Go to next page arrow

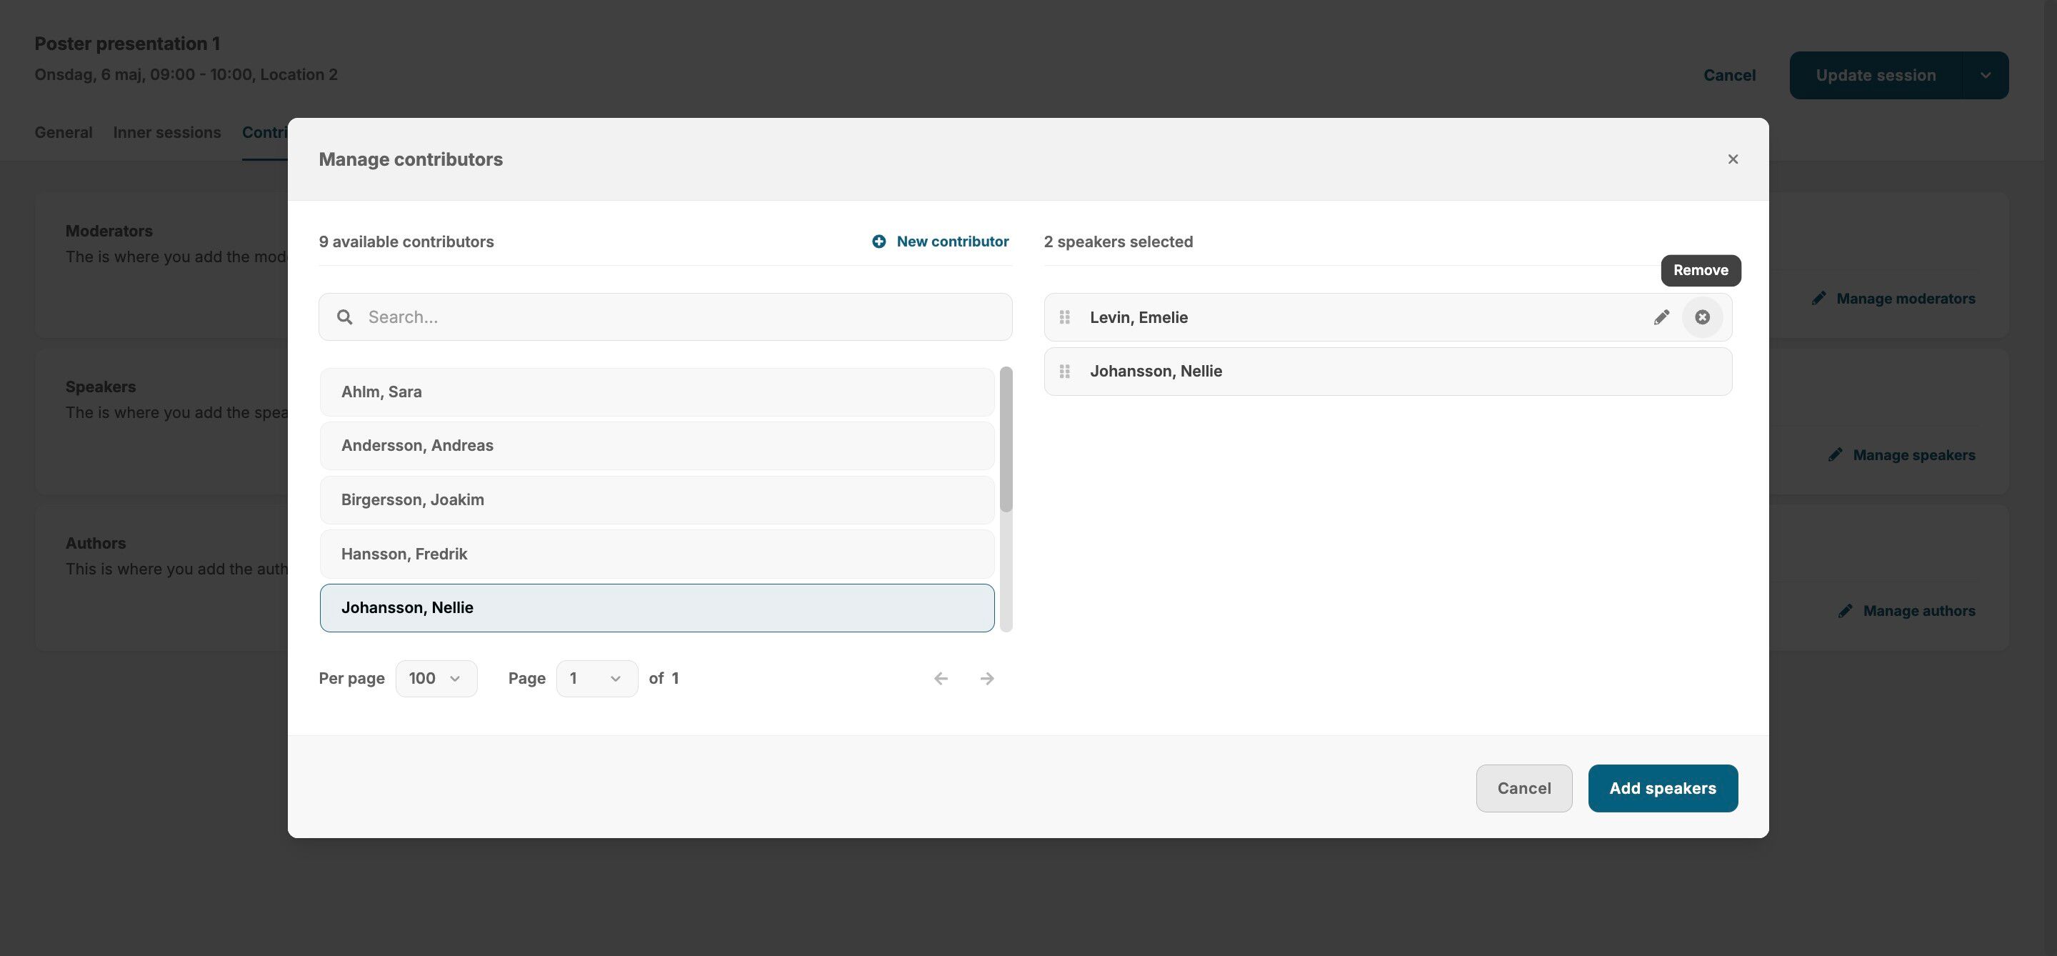[987, 678]
